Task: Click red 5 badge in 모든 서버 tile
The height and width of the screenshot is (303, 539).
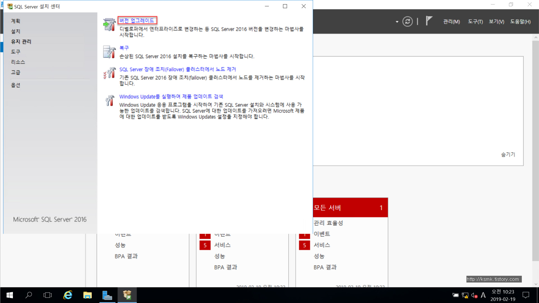Action: point(304,245)
